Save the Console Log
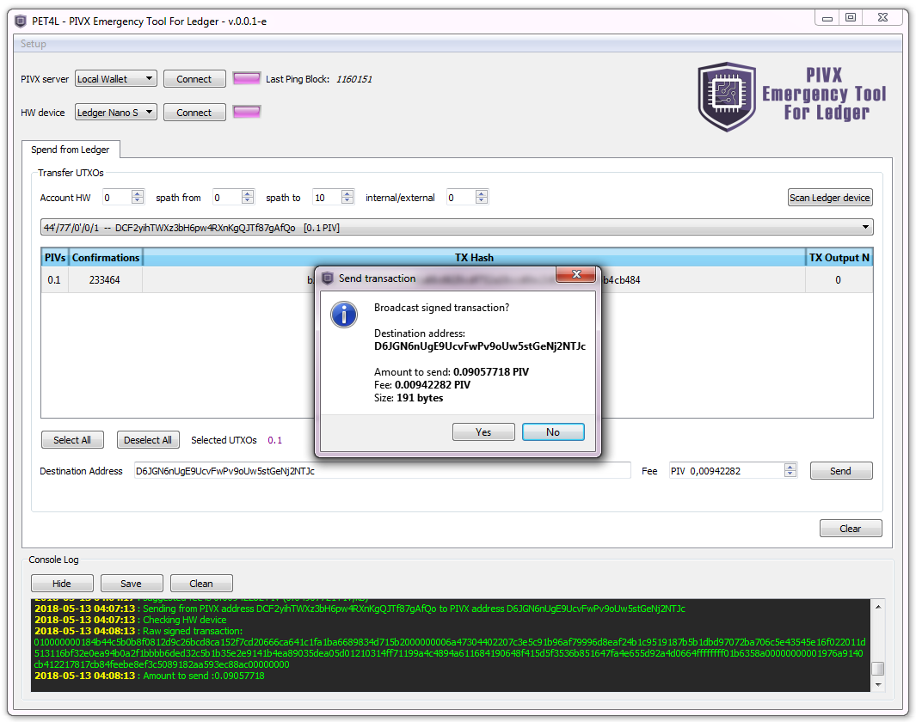The image size is (916, 722). (132, 583)
